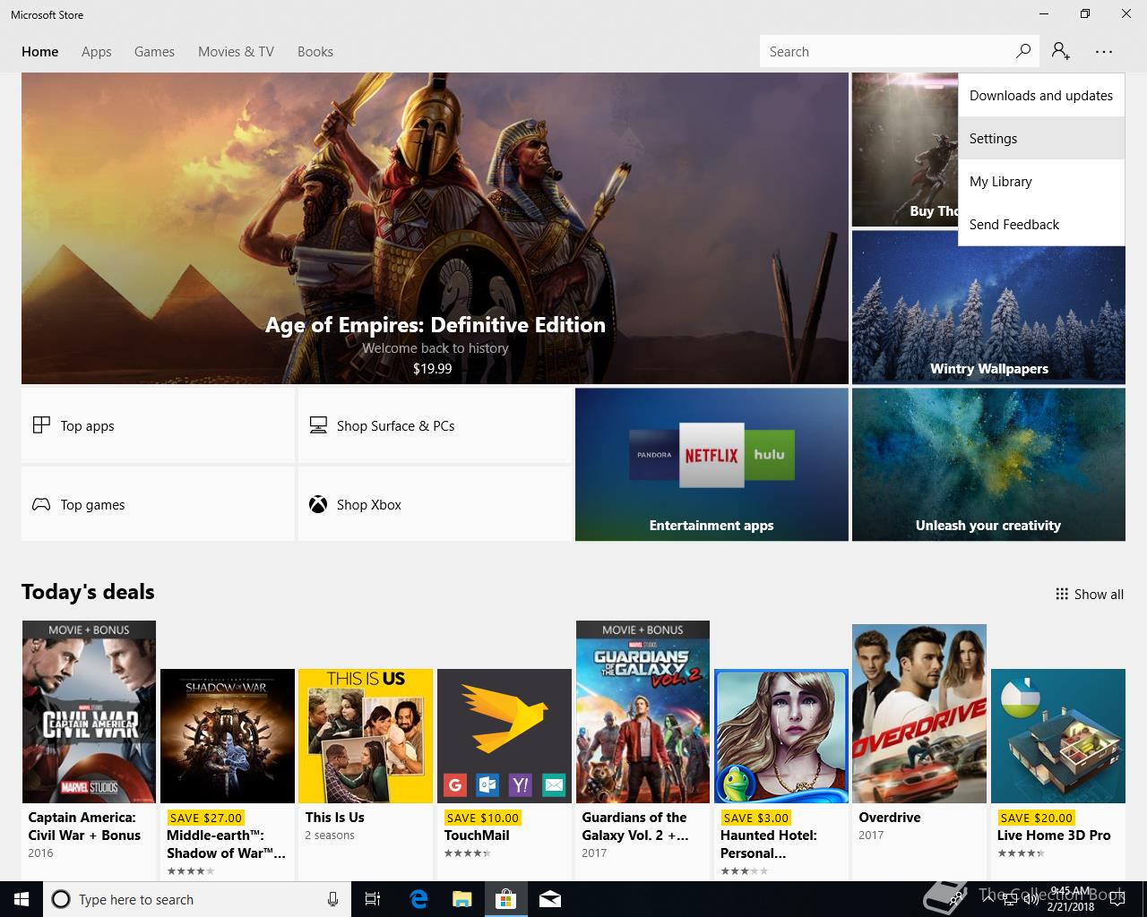
Task: Open the Top games button
Action: pos(158,504)
